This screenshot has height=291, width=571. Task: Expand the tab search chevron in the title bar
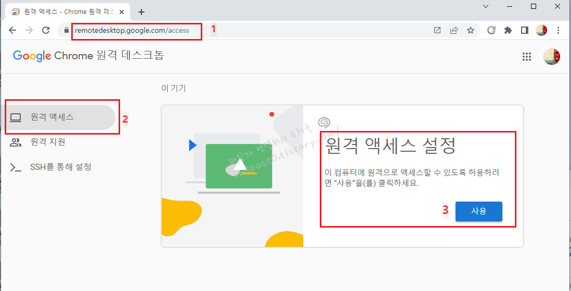pyautogui.click(x=485, y=6)
